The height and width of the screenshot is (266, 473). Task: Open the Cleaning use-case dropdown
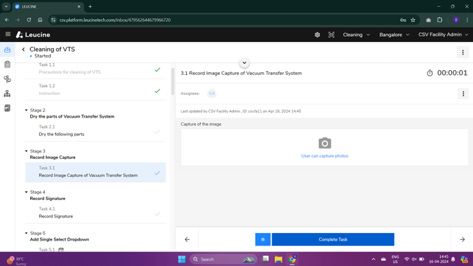coord(356,34)
